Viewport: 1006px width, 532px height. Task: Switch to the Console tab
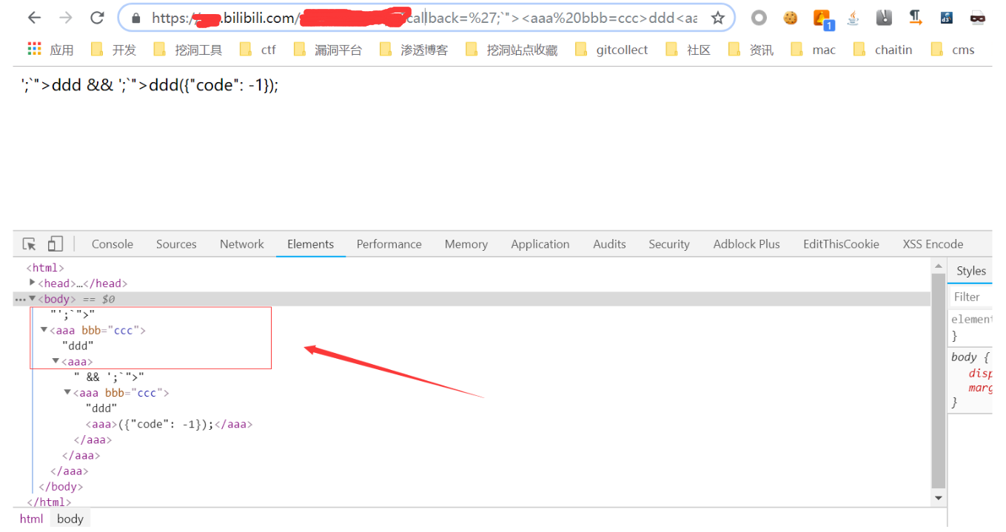coord(113,244)
